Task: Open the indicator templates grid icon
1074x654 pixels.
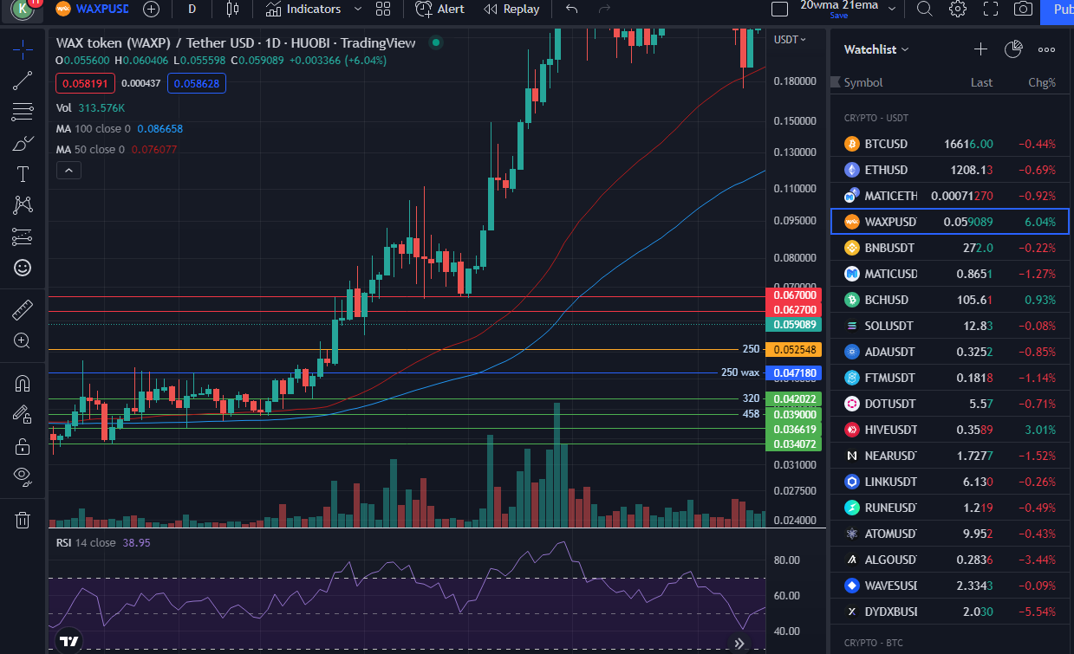Action: [x=383, y=9]
